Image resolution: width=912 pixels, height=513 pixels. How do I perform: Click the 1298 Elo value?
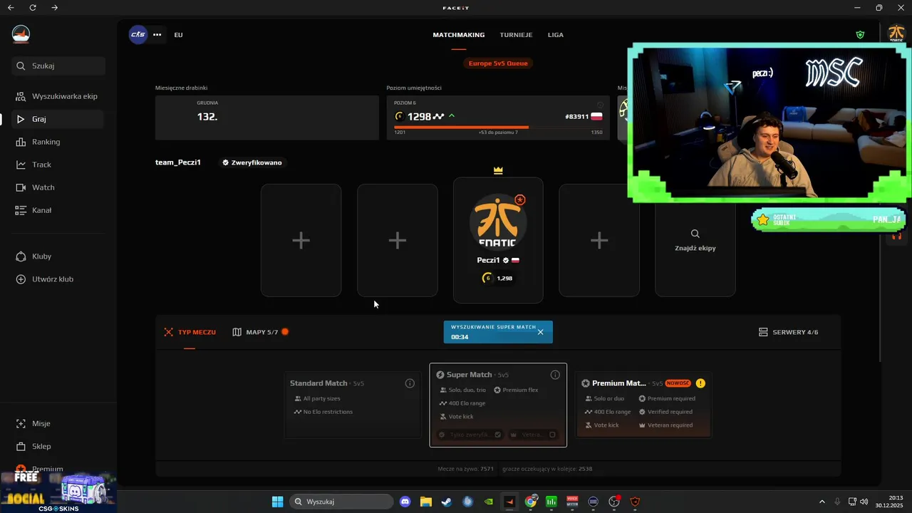419,116
